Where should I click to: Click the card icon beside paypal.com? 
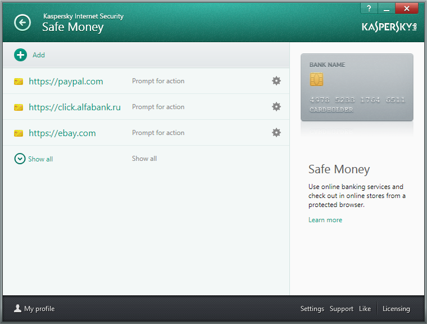pyautogui.click(x=19, y=82)
